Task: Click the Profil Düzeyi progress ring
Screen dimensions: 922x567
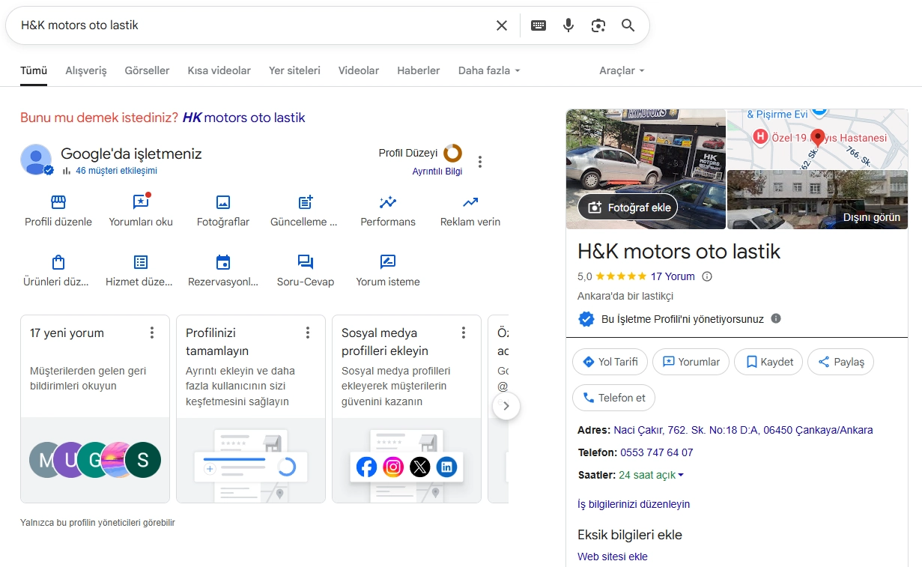Action: click(x=452, y=154)
